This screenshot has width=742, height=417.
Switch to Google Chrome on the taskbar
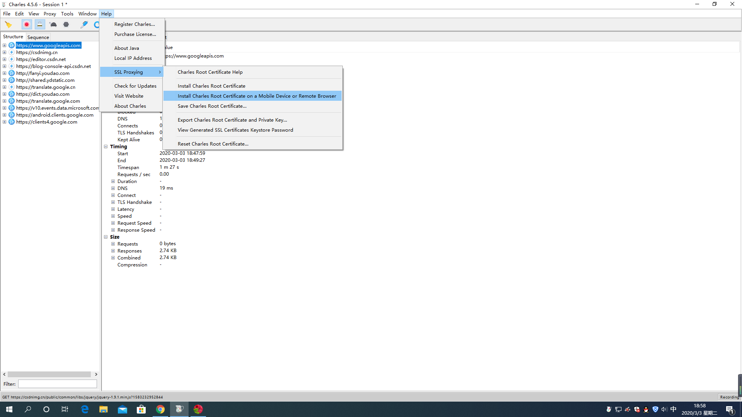(160, 409)
